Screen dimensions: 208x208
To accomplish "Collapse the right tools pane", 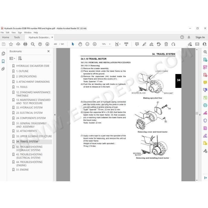I will 200,115.
